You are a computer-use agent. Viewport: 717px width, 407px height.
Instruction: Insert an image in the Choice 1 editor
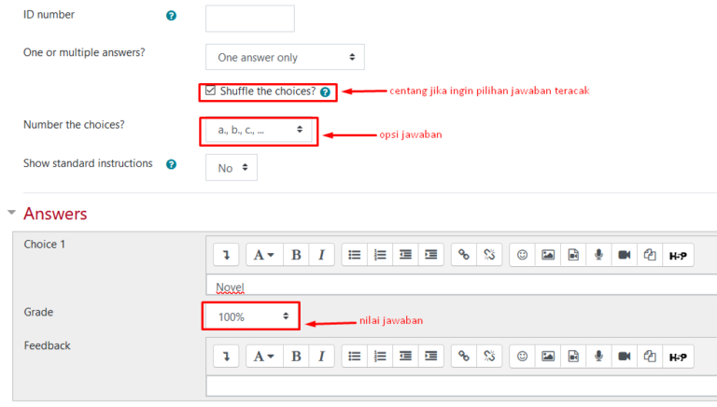click(x=548, y=255)
